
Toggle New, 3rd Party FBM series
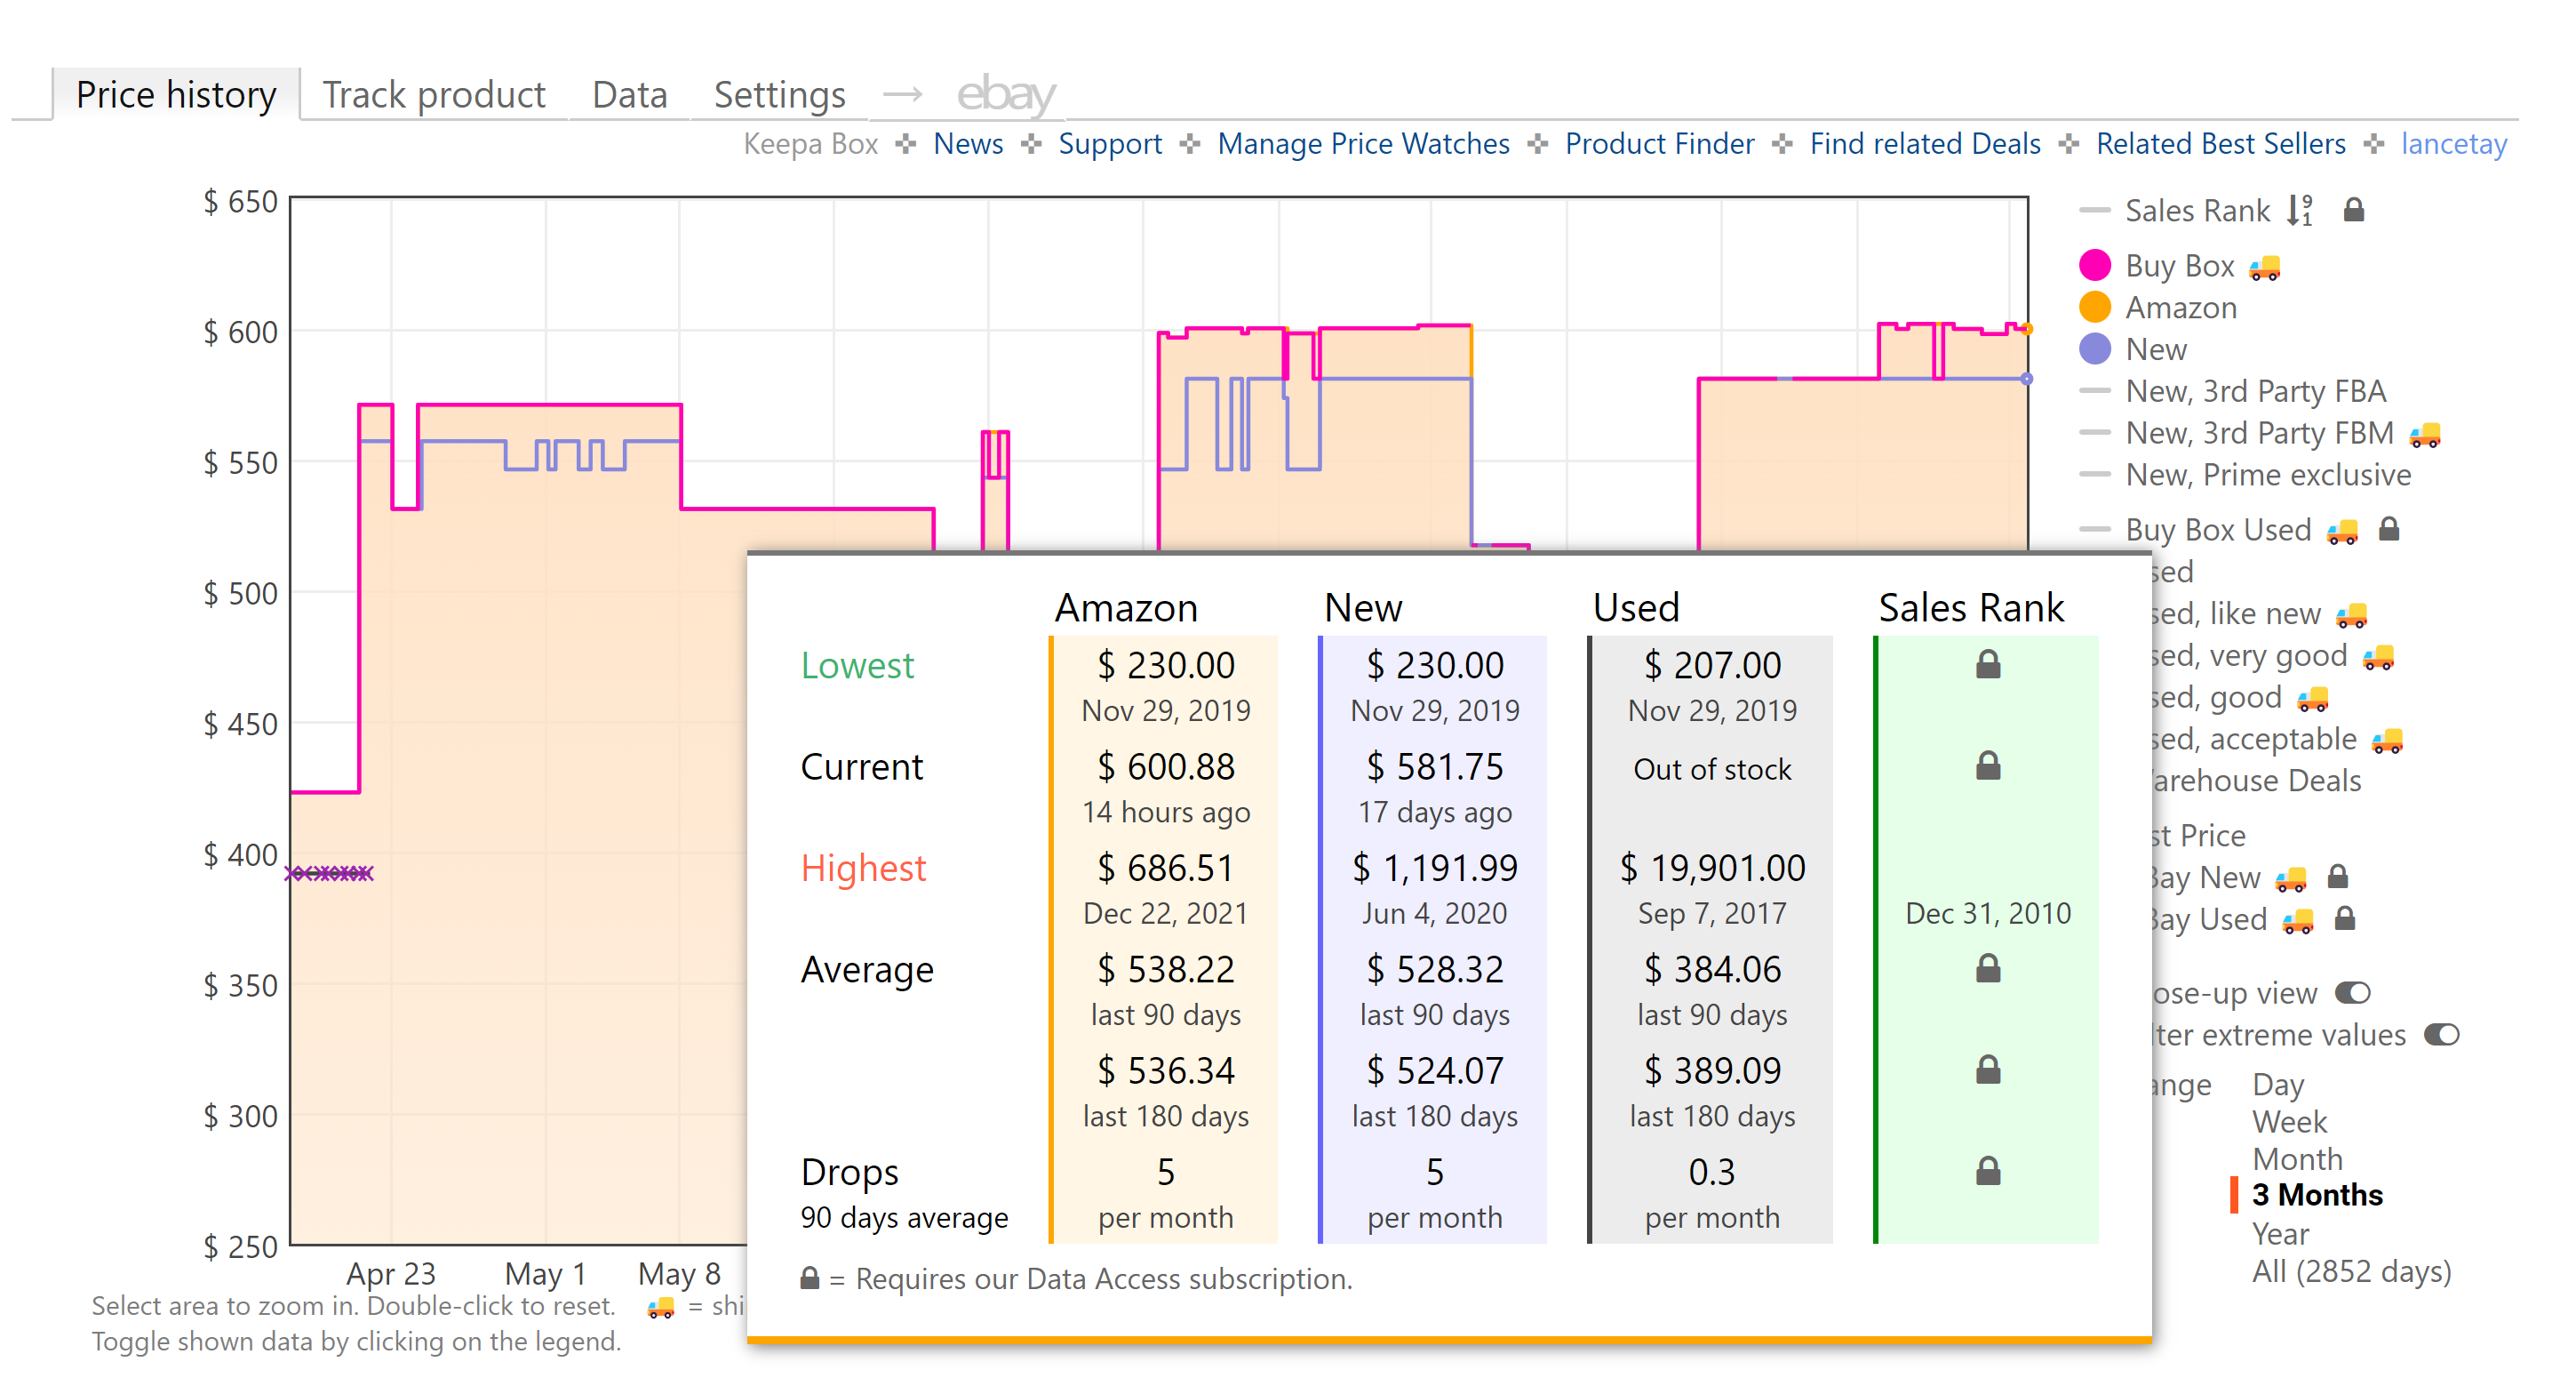coord(2259,432)
